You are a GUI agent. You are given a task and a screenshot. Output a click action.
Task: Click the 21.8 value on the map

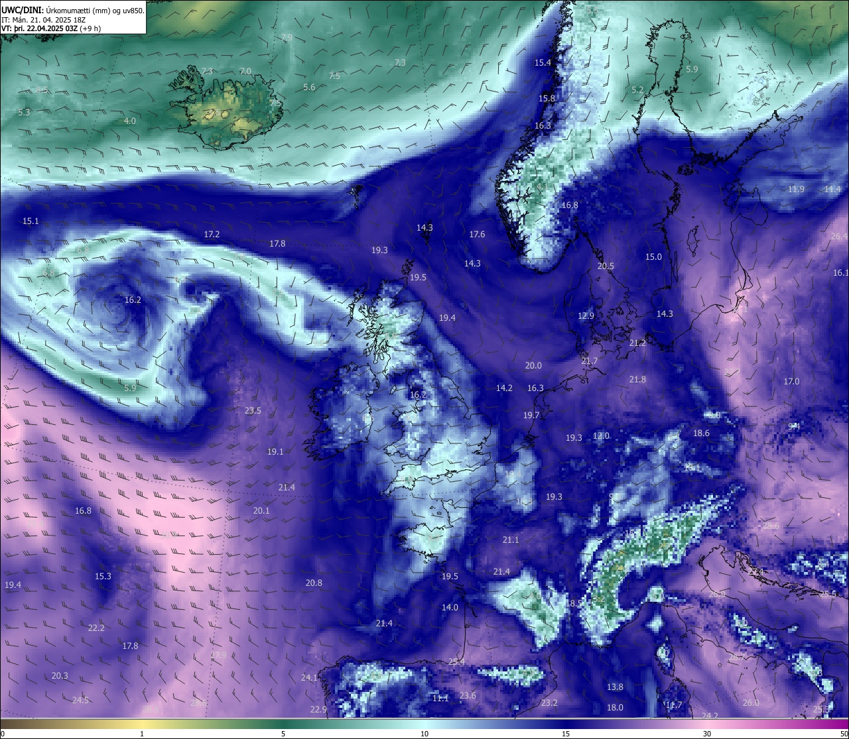click(x=637, y=380)
